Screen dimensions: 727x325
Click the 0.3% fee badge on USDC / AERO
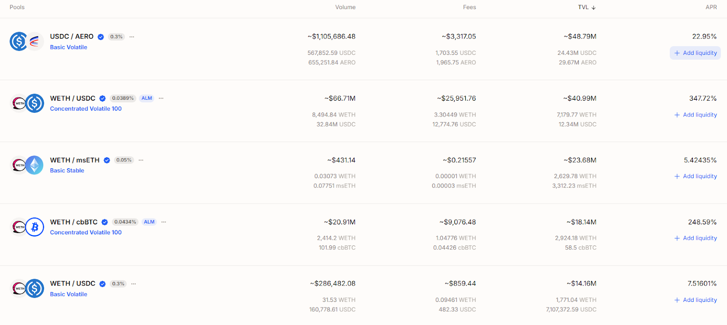[116, 37]
